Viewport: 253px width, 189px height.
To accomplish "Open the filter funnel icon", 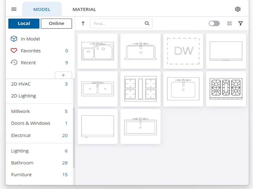I will pyautogui.click(x=240, y=23).
